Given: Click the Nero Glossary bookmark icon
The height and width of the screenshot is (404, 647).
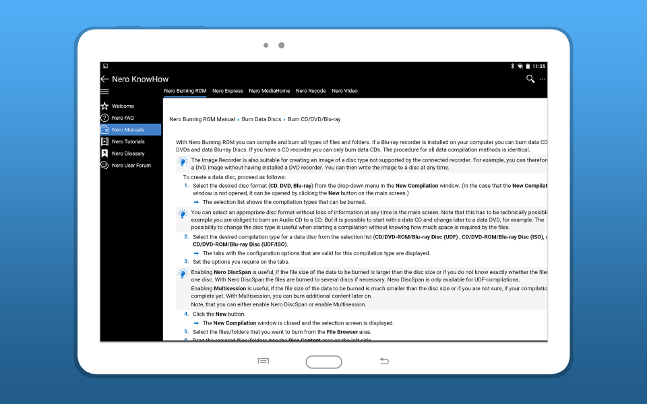Looking at the screenshot, I should (104, 154).
